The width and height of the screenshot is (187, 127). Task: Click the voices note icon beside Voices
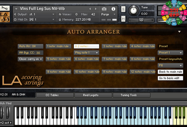60,14
